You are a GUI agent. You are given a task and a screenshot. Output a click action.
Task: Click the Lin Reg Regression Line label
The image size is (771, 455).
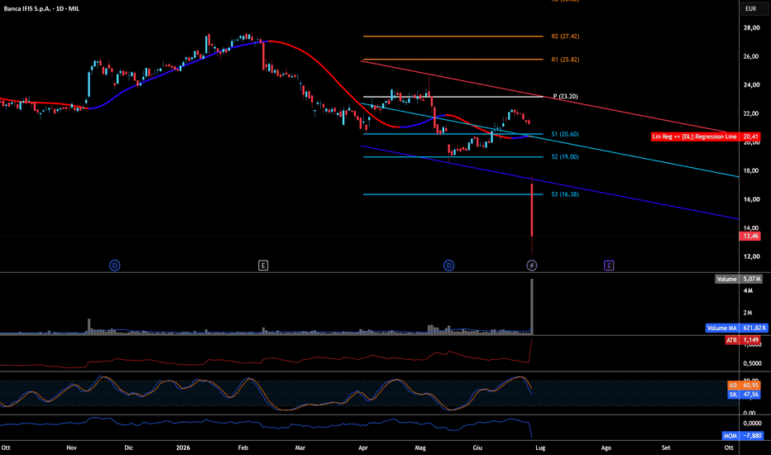(695, 136)
